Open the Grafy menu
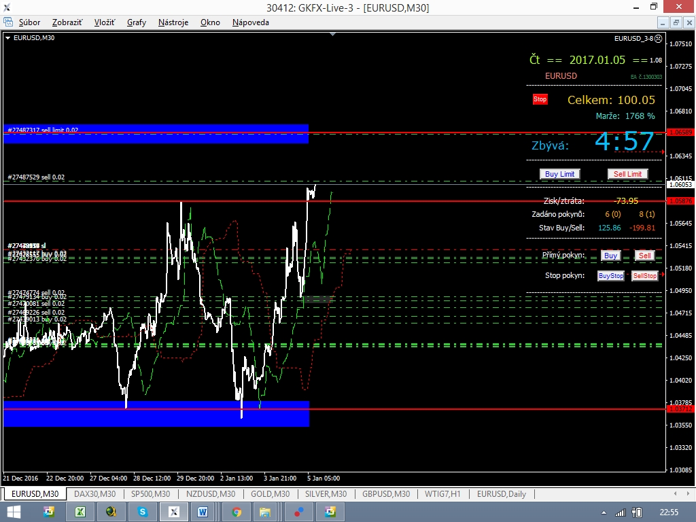The image size is (696, 522). [136, 22]
